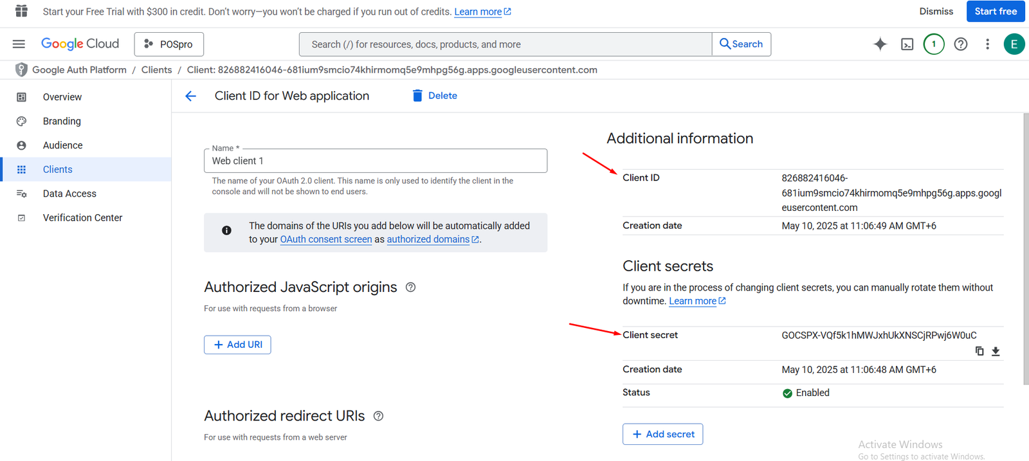Download the client secret JSON
Screen dimensions: 1029x461
click(996, 351)
